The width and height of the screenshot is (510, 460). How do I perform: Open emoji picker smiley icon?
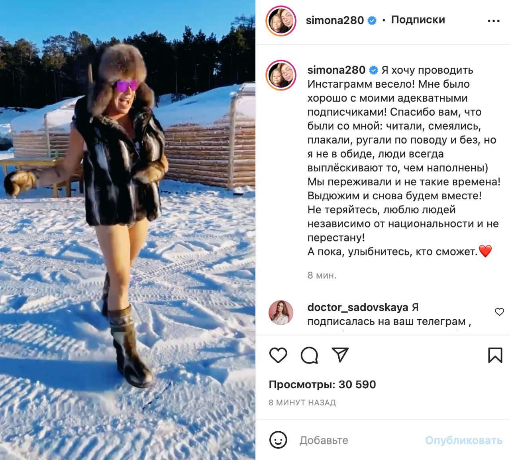point(278,440)
